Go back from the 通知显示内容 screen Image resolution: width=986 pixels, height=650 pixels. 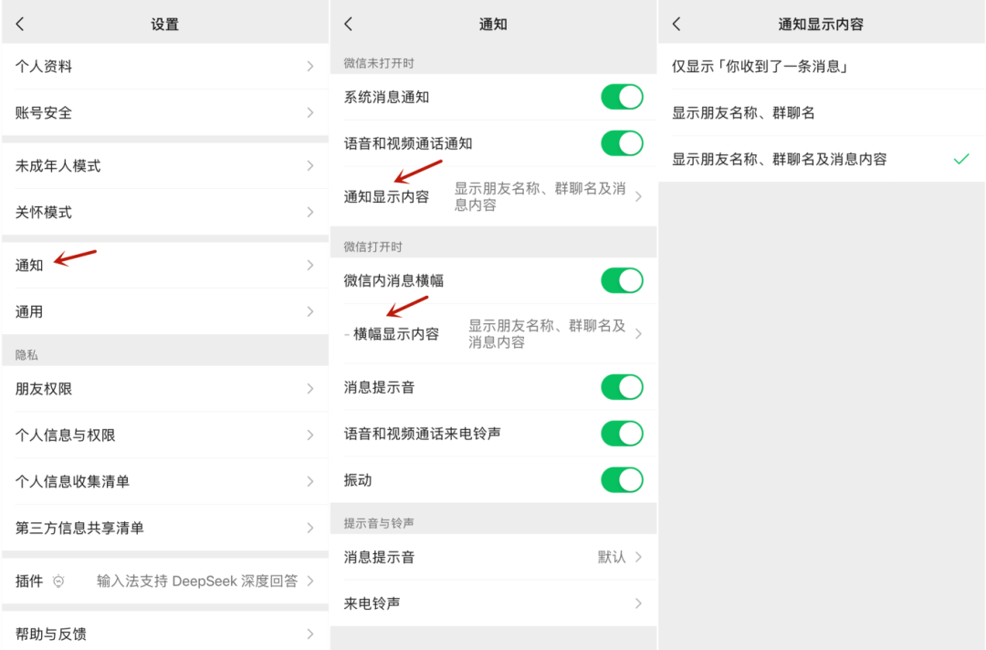(677, 24)
